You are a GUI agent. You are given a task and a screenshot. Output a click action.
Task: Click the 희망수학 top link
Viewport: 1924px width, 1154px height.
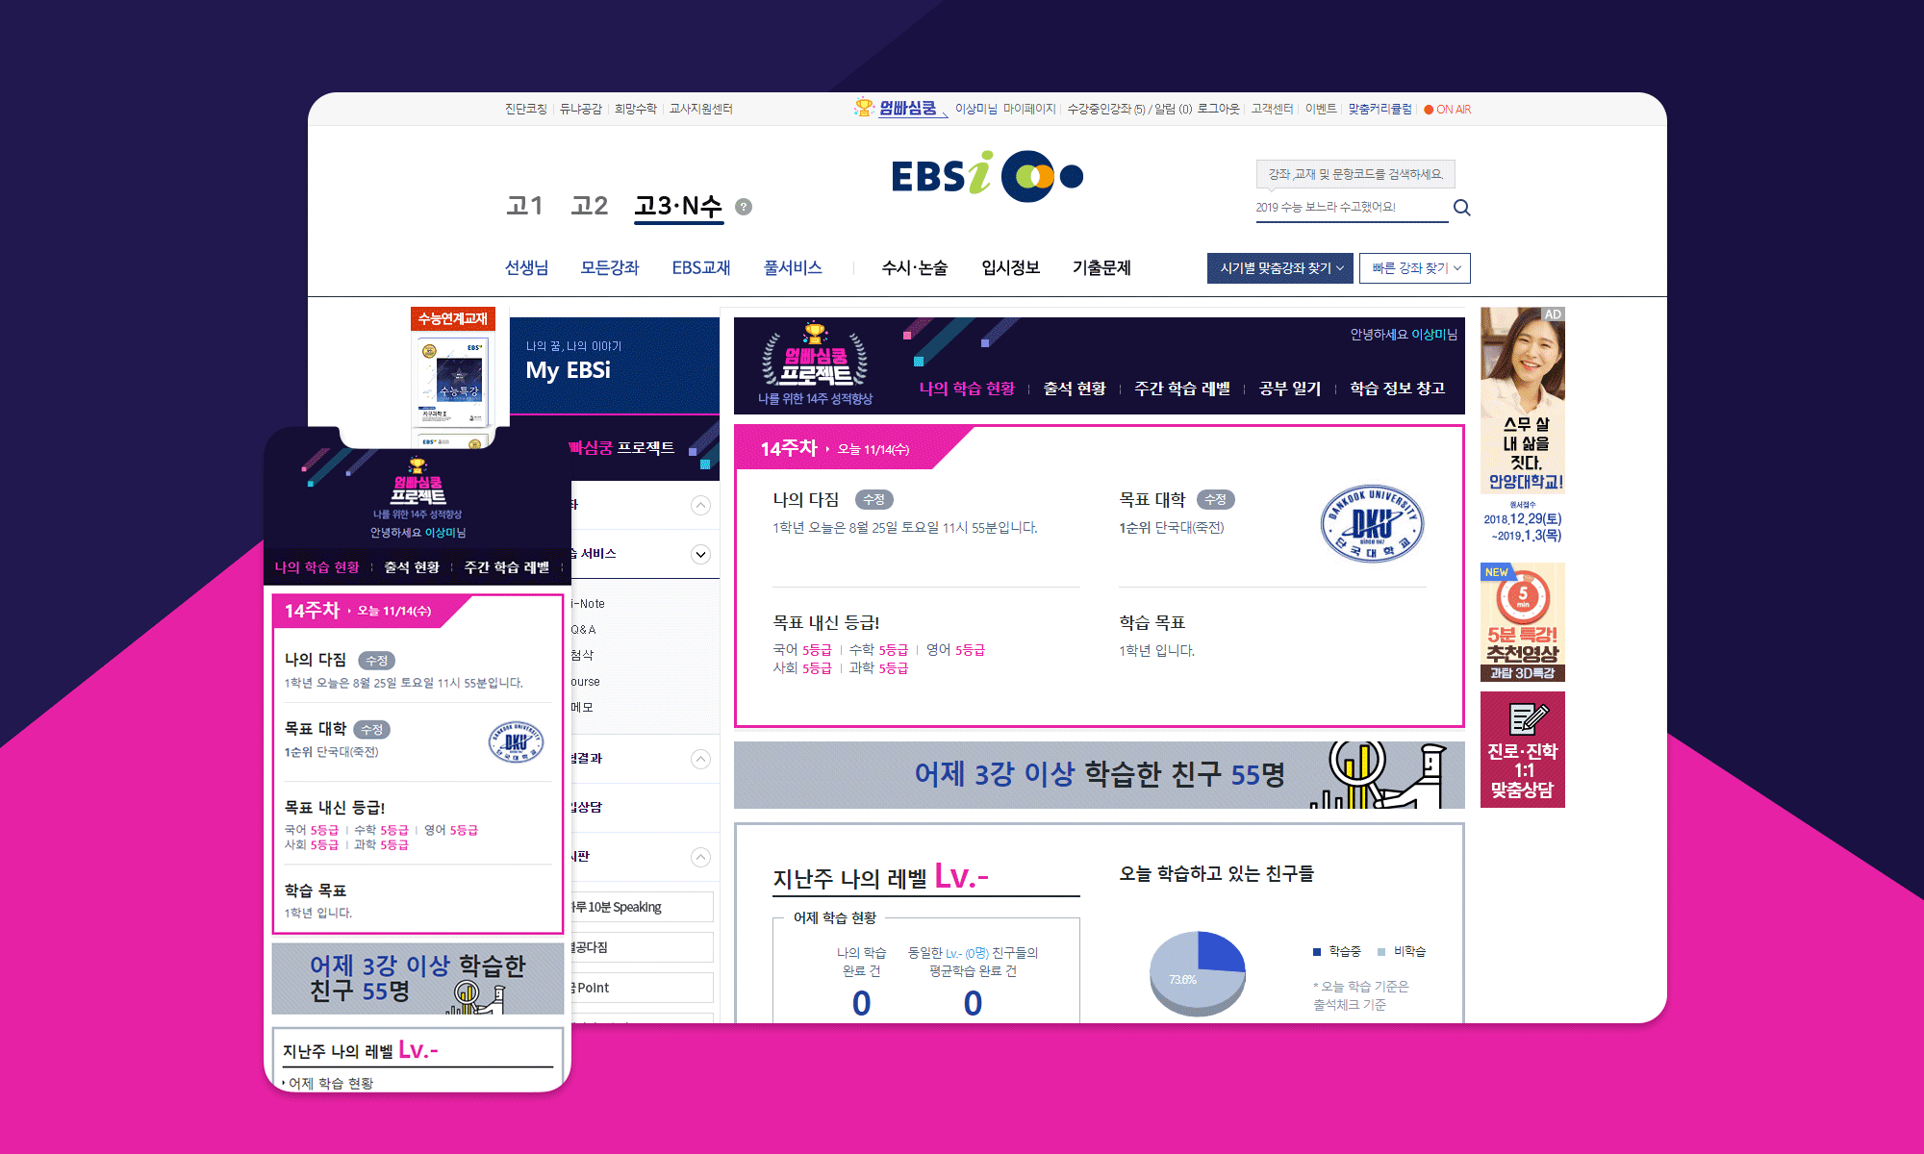coord(636,110)
